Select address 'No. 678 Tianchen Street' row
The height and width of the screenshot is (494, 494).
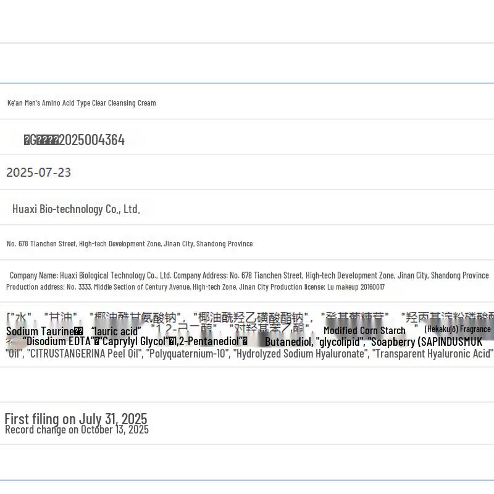tap(130, 244)
